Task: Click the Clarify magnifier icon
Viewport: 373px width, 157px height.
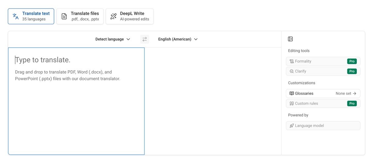Action: point(292,71)
